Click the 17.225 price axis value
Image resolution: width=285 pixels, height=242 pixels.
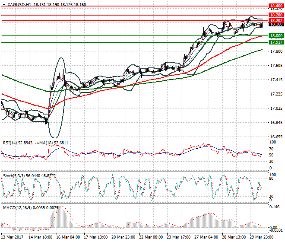pyautogui.click(x=276, y=94)
